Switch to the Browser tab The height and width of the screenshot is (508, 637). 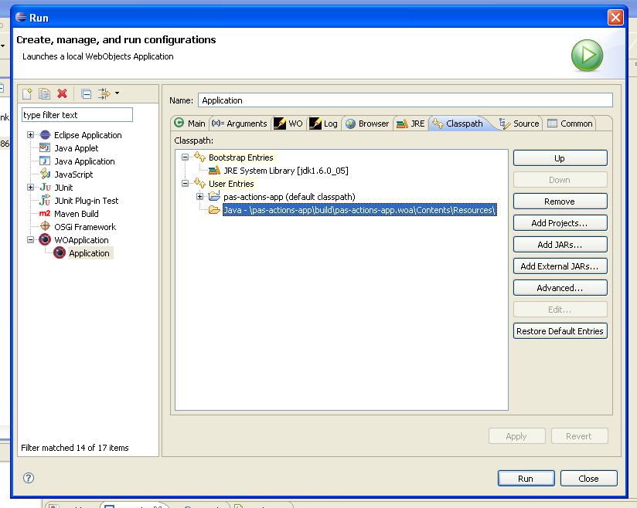click(x=367, y=124)
